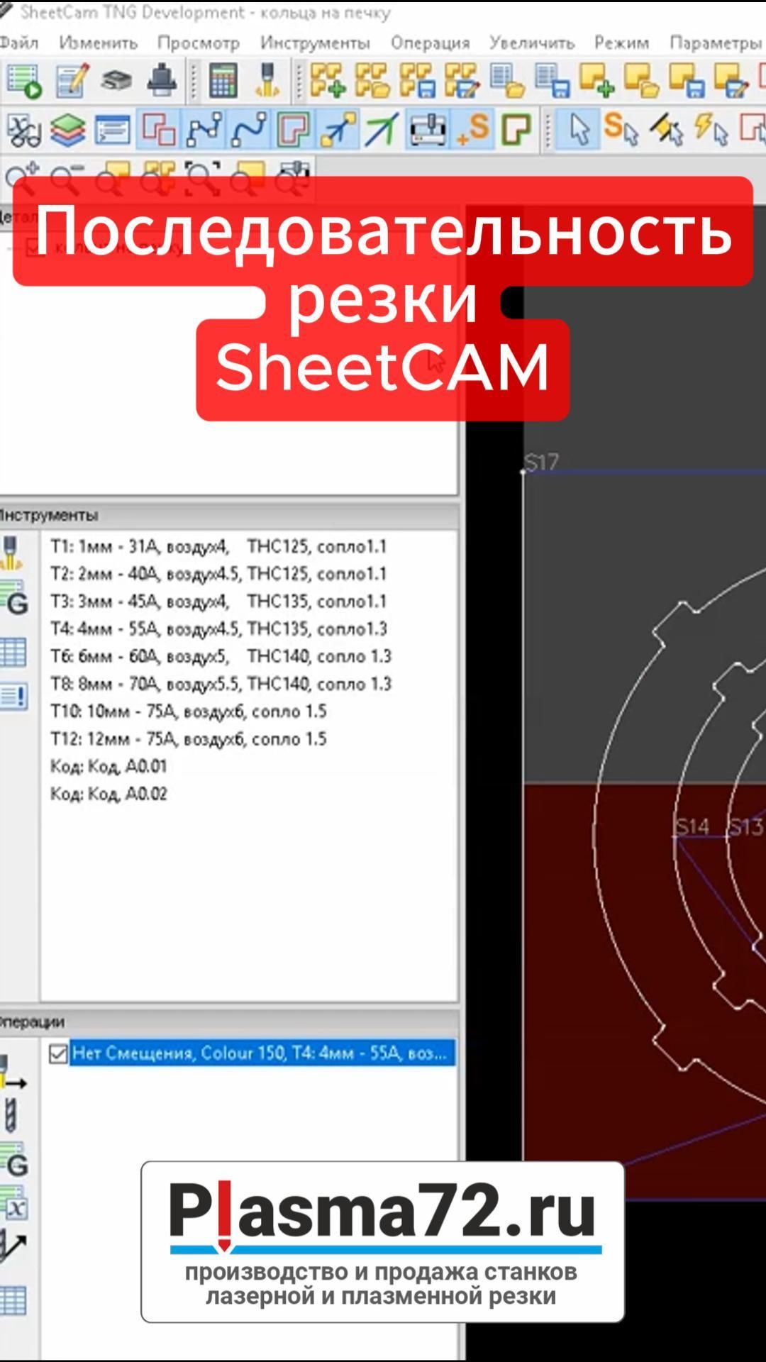Show the G-code window icon
This screenshot has height=1362, width=766.
[x=113, y=130]
